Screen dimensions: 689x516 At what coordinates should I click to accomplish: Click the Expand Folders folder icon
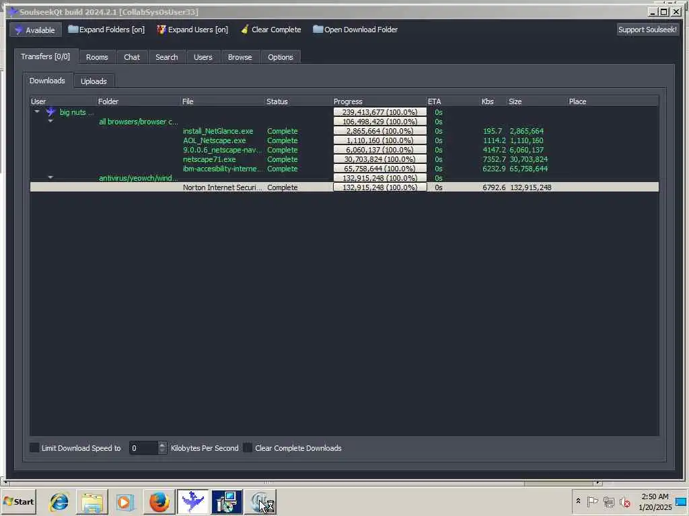pos(73,30)
